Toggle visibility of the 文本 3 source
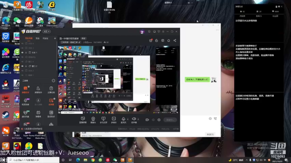 [x=23, y=48]
